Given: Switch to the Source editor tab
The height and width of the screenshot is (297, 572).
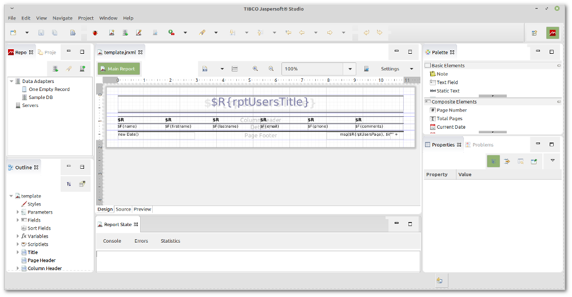Looking at the screenshot, I should [123, 209].
